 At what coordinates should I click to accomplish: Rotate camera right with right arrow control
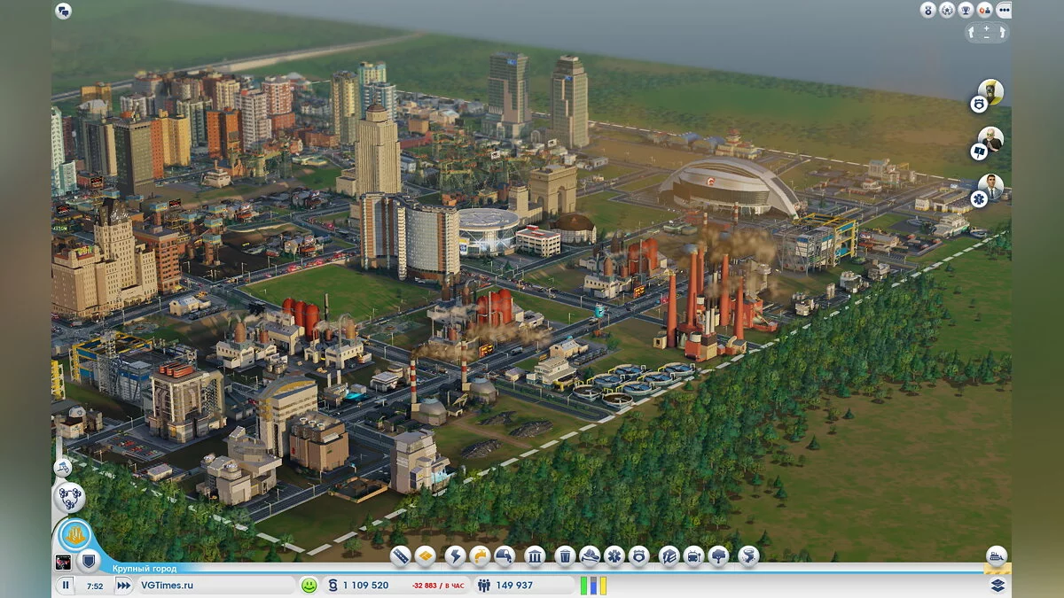pyautogui.click(x=1003, y=32)
